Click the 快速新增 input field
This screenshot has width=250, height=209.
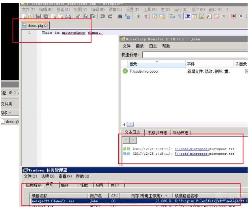(193, 55)
